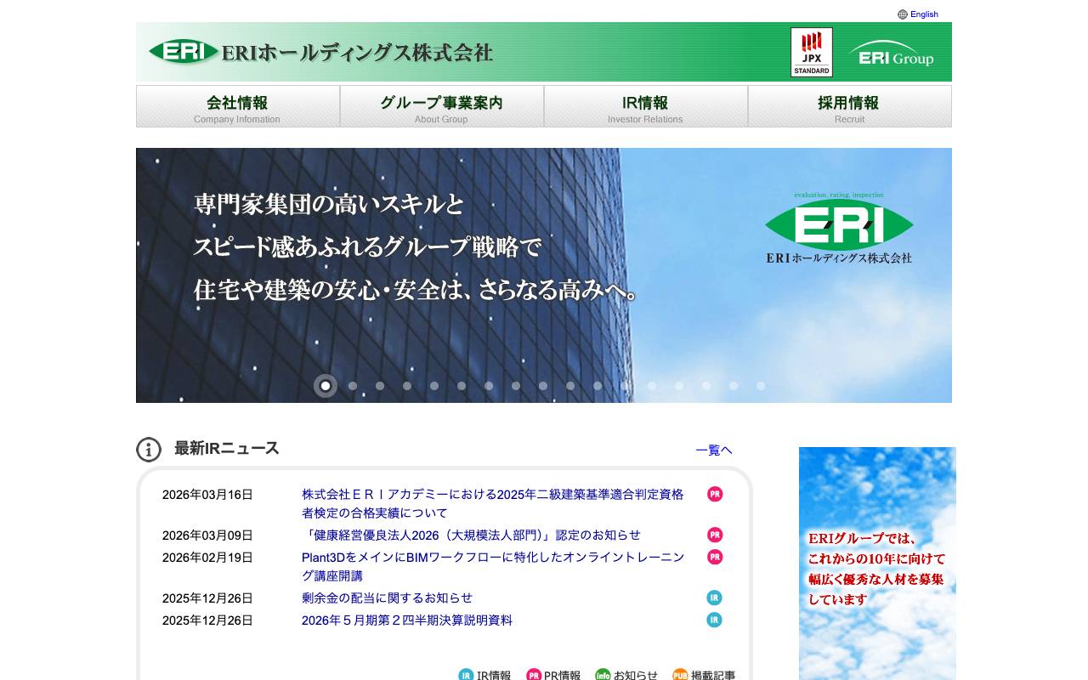Open the 会社情報 navigation menu
This screenshot has height=680, width=1088.
(237, 105)
